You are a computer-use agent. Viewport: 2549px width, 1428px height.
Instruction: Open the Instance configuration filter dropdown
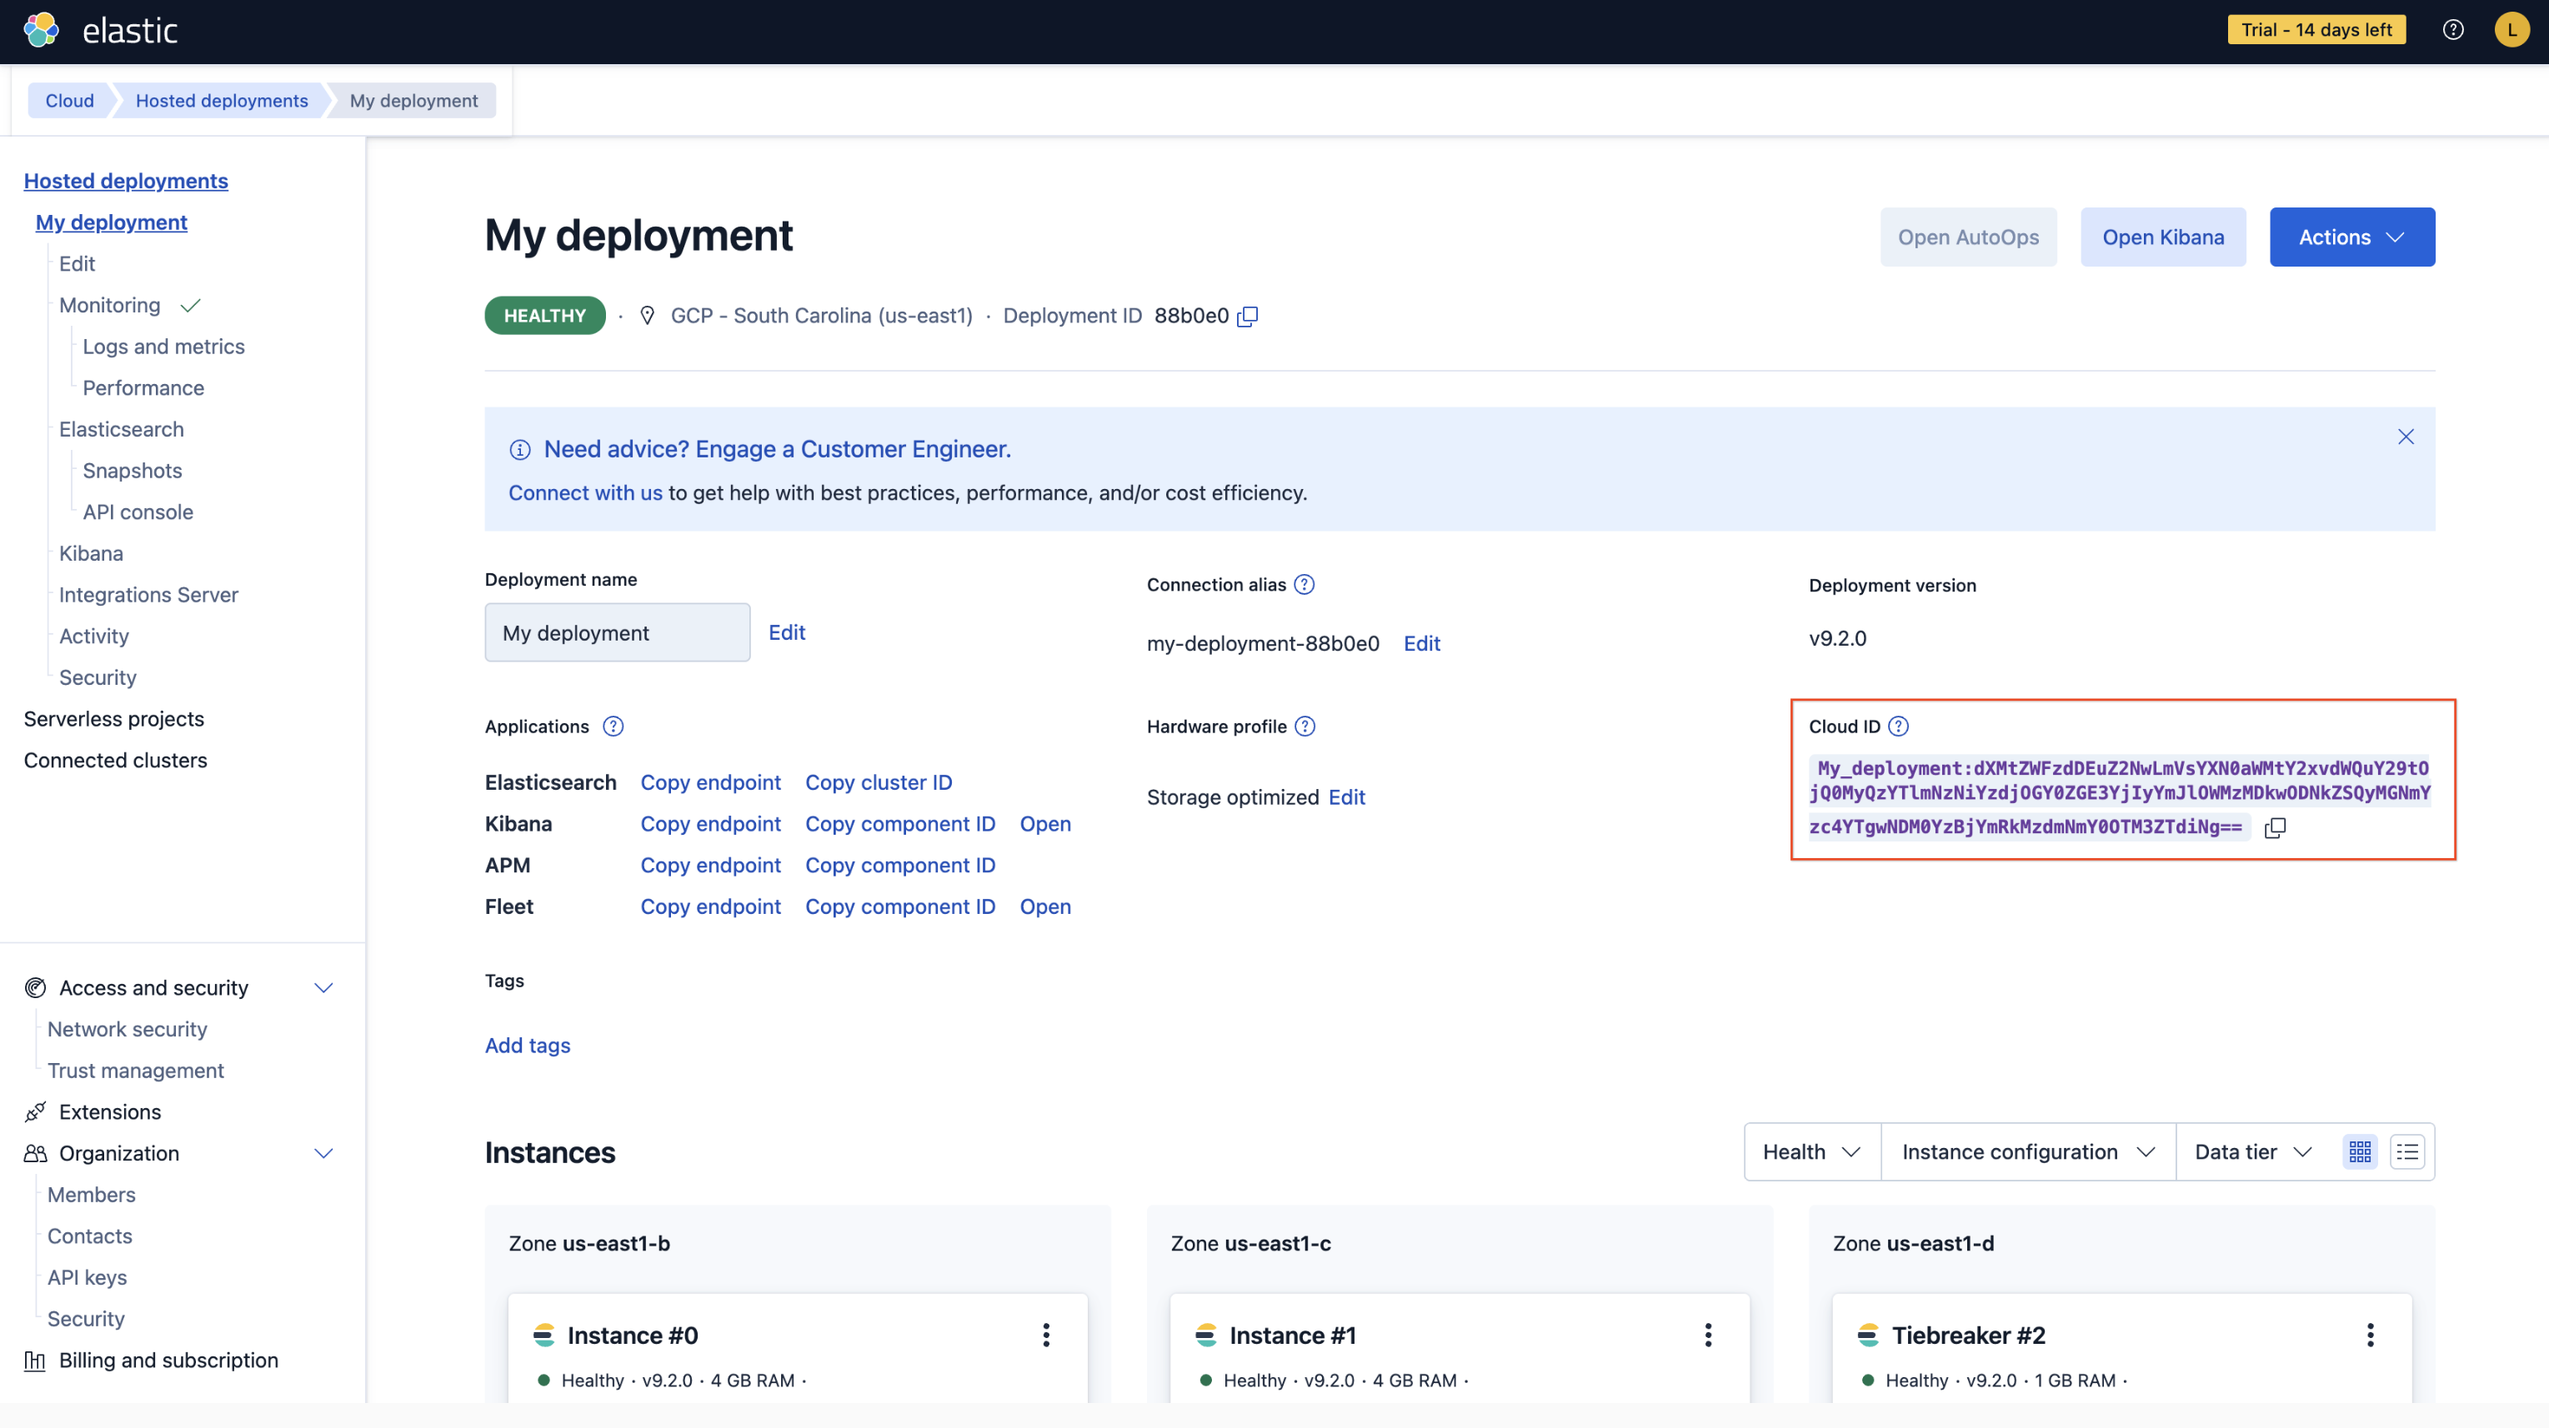coord(2026,1152)
